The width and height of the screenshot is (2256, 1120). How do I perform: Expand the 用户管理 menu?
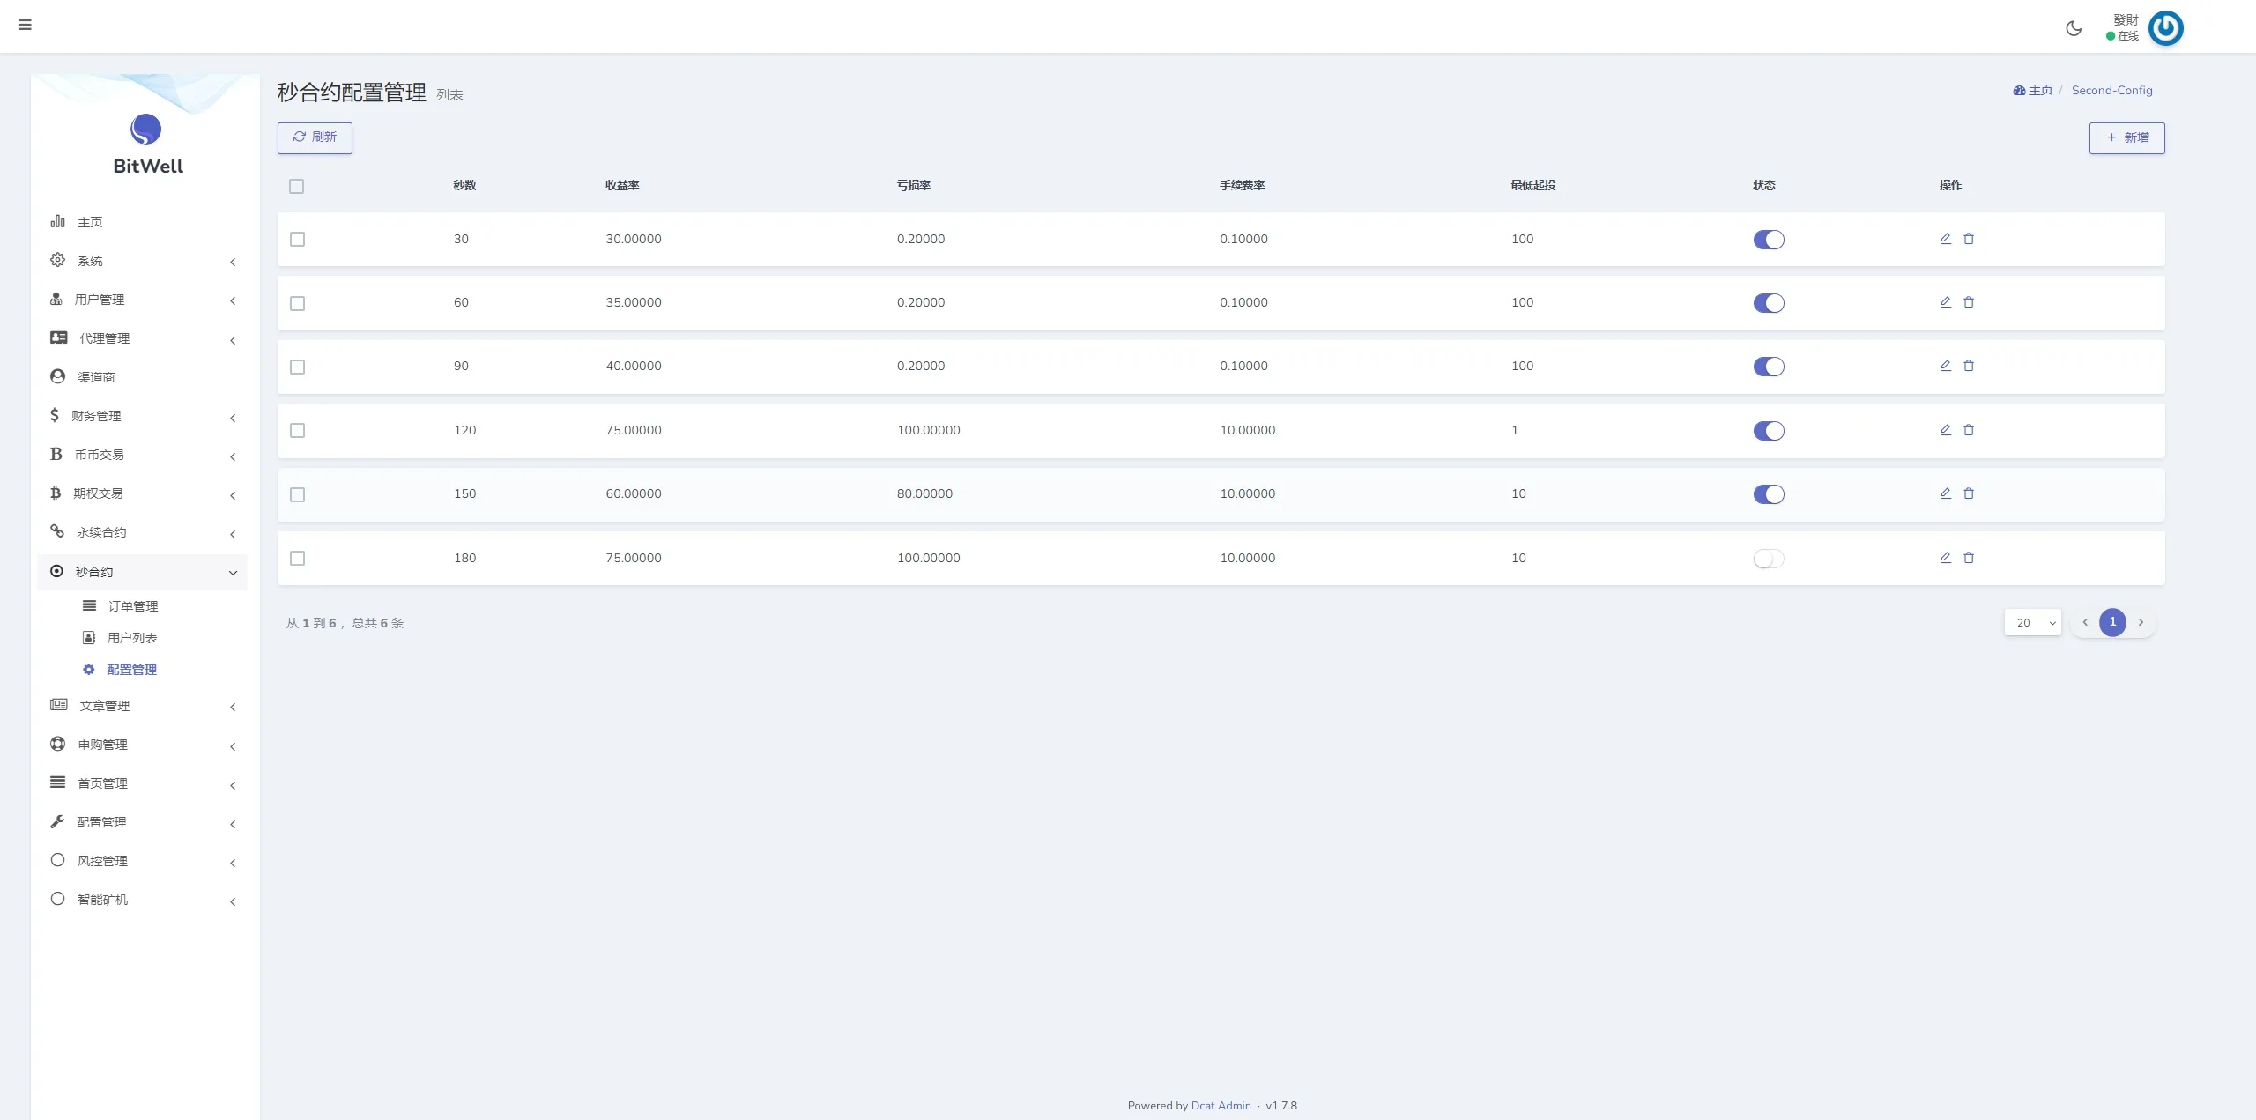point(143,300)
